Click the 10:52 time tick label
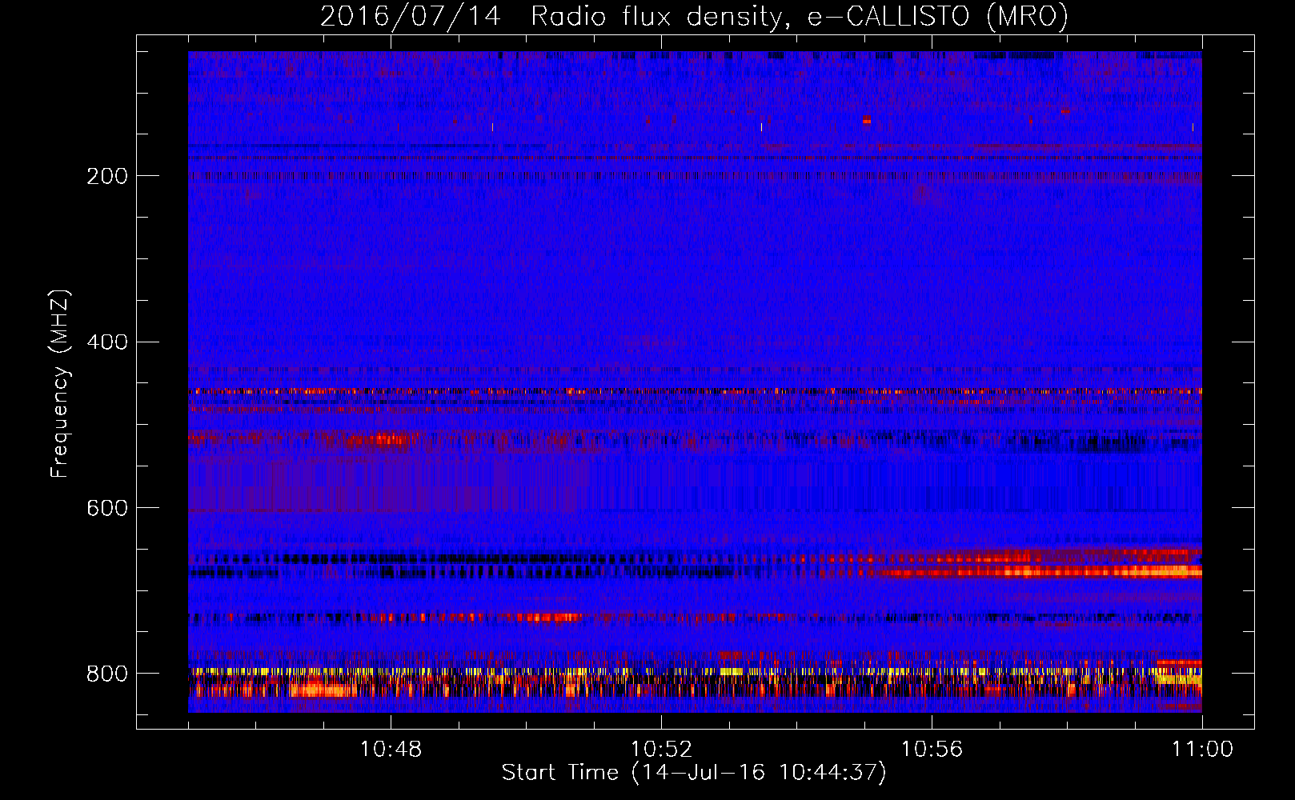 pos(661,750)
